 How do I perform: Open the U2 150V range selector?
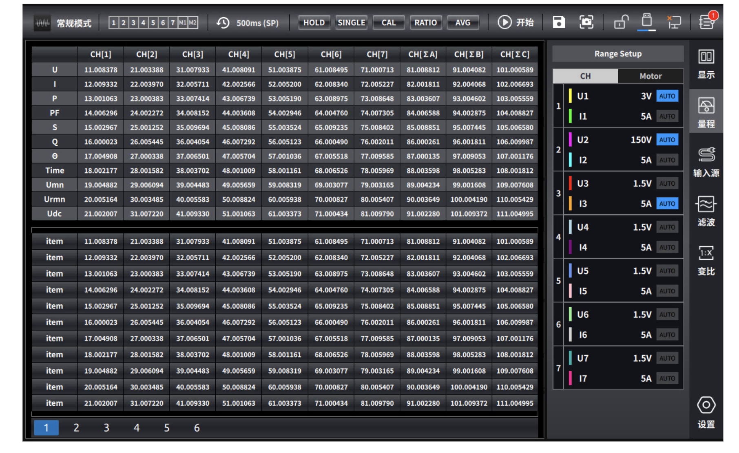(x=641, y=140)
